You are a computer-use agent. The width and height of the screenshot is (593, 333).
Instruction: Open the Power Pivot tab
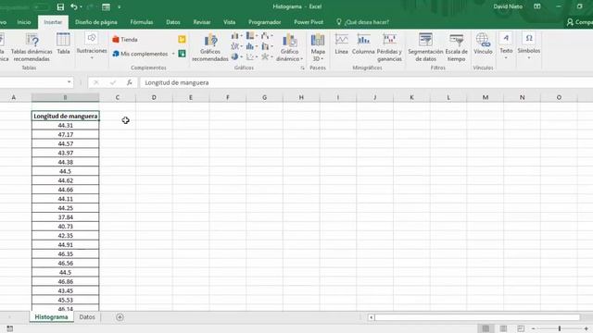[x=309, y=22]
